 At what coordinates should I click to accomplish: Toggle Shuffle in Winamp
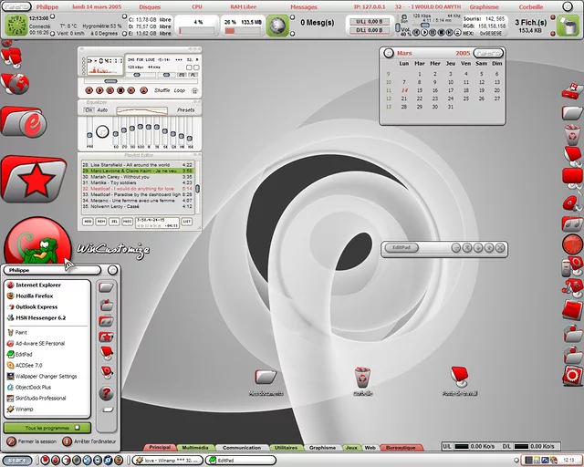(162, 90)
